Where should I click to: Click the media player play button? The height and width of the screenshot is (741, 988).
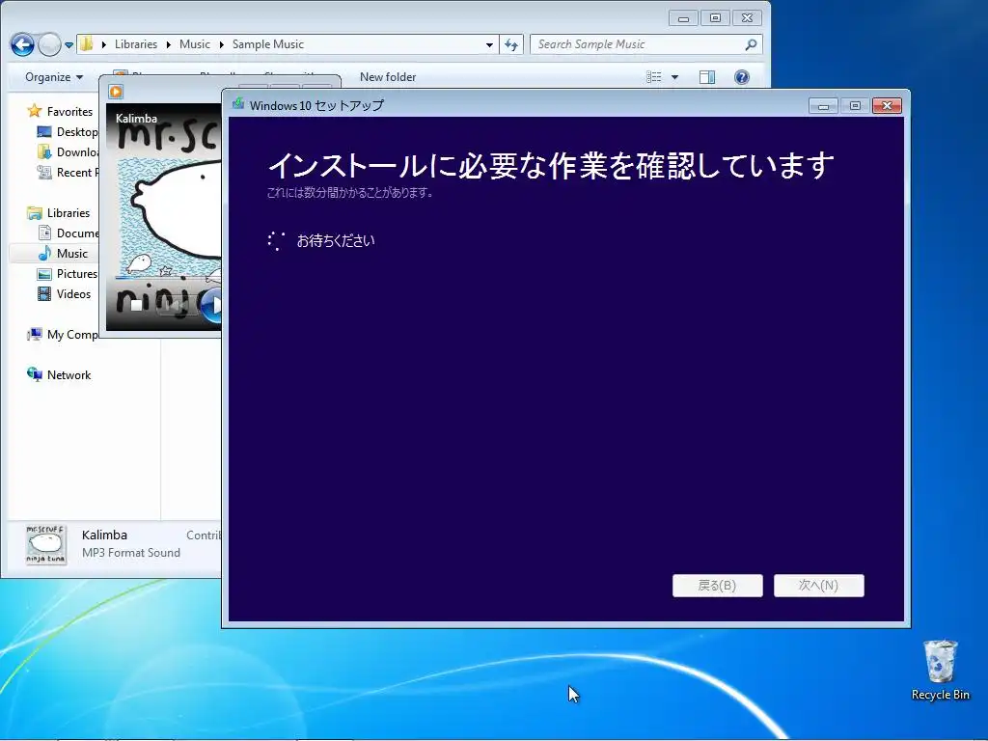(214, 306)
